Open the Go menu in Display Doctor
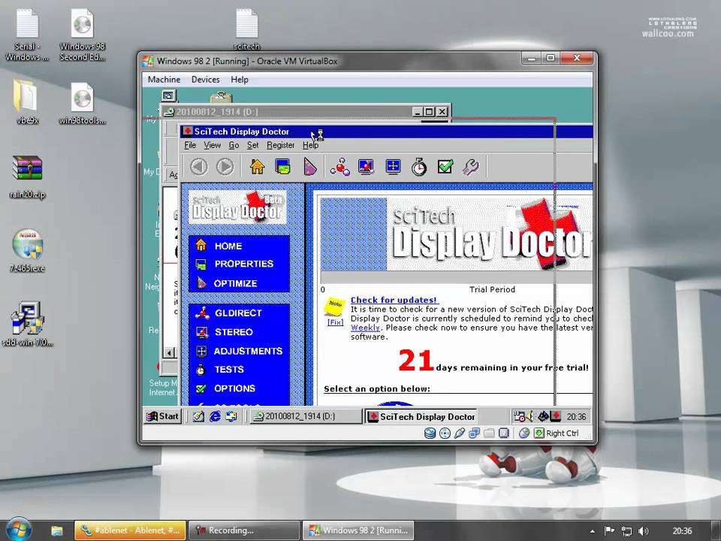This screenshot has height=541, width=721. pyautogui.click(x=234, y=145)
